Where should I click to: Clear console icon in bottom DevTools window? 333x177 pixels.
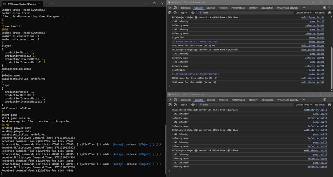(175, 105)
